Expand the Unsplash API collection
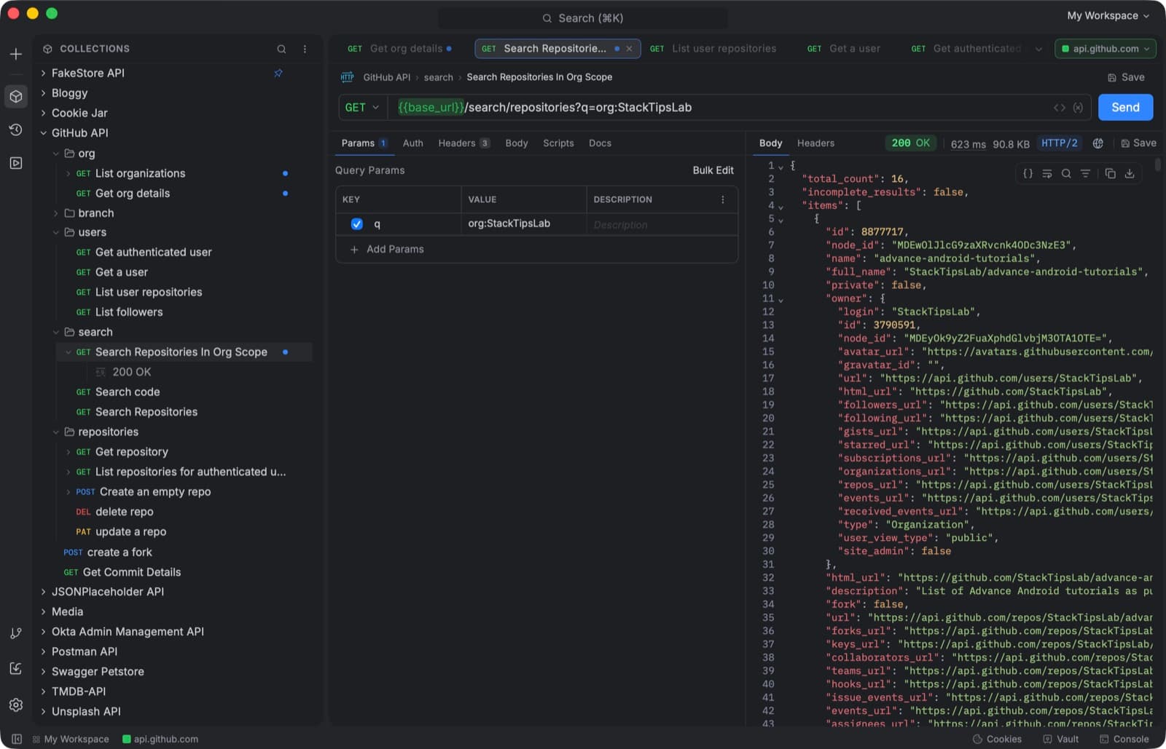Viewport: 1166px width, 749px height. (x=44, y=712)
